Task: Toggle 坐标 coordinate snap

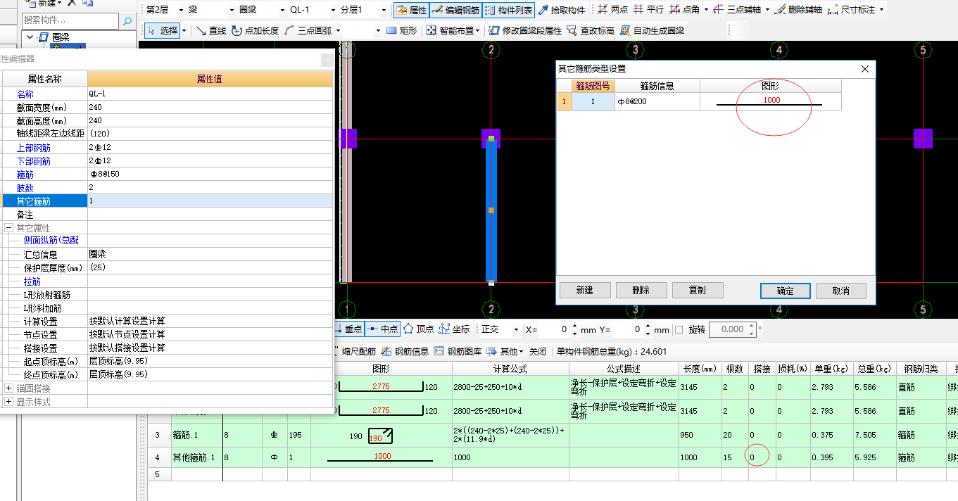Action: pos(454,329)
